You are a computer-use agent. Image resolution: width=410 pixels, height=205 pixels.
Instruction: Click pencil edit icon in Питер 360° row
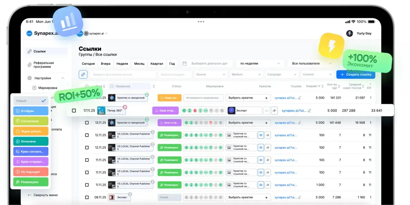(x=310, y=111)
